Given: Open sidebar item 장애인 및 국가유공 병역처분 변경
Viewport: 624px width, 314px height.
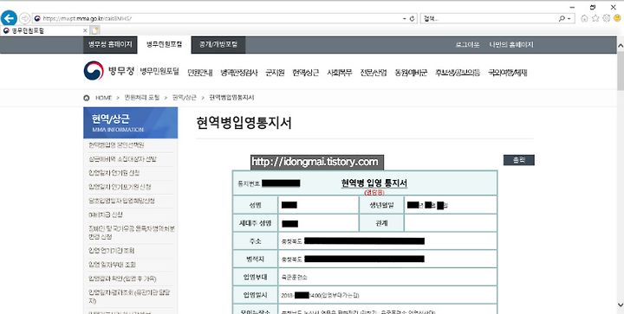Looking at the screenshot, I should pyautogui.click(x=132, y=233).
